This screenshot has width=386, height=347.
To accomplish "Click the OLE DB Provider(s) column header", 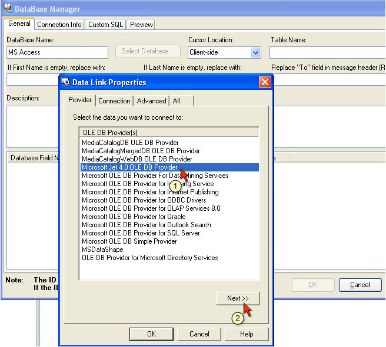I will [169, 132].
